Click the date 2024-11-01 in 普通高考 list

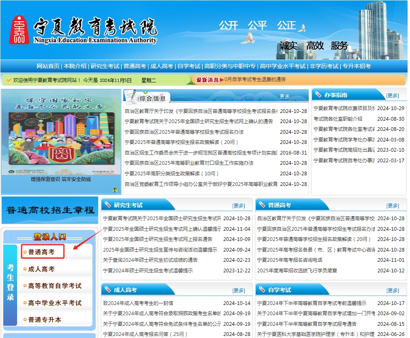pos(391,260)
